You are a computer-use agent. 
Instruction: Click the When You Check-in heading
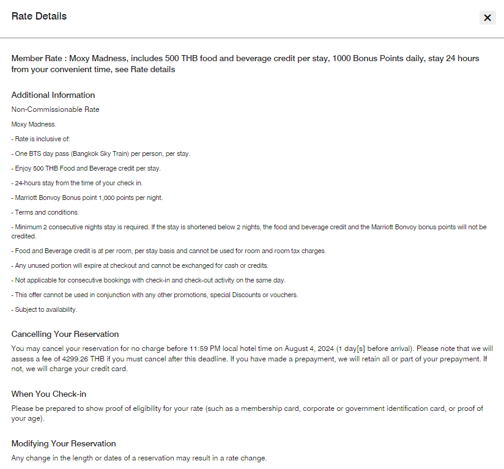pyautogui.click(x=49, y=394)
